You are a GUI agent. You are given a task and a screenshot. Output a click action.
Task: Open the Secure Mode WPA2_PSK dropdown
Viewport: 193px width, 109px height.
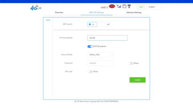(100, 55)
